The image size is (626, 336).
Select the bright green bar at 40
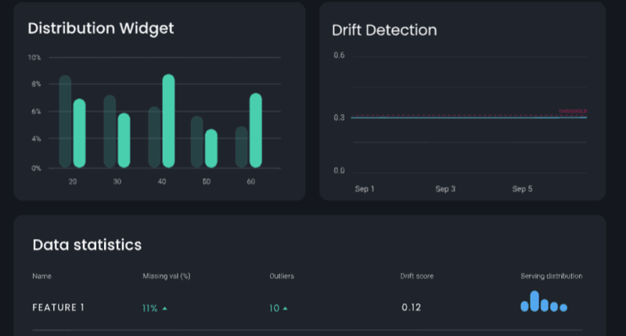point(168,121)
